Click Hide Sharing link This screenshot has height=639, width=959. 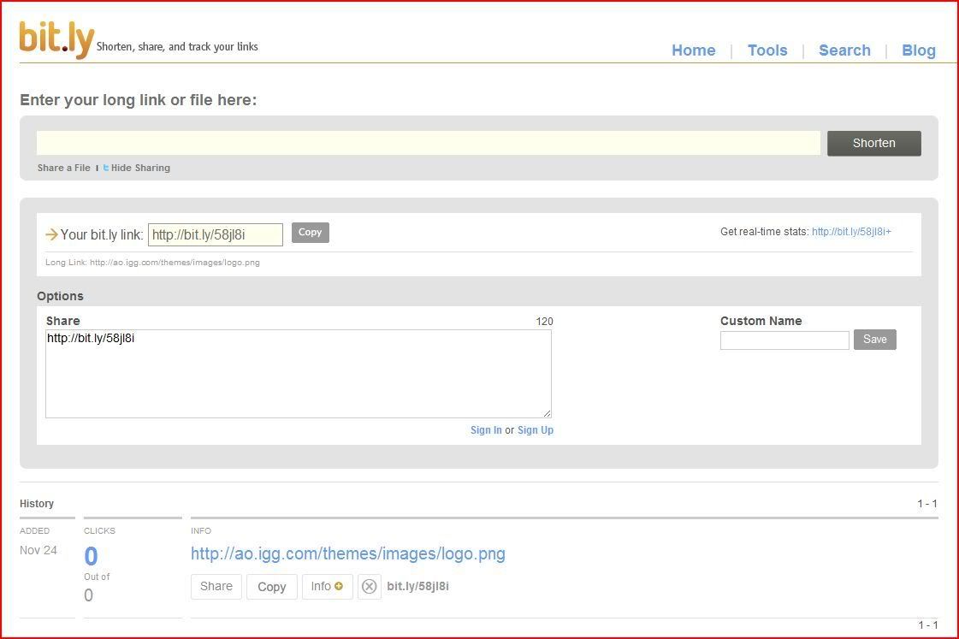tap(140, 168)
